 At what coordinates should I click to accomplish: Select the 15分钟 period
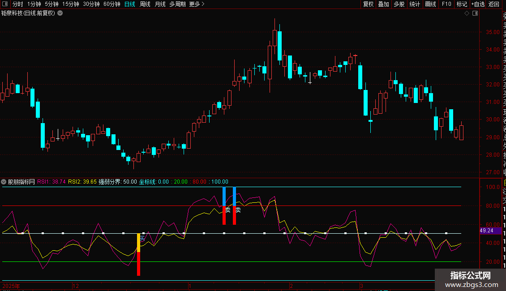tap(71, 4)
